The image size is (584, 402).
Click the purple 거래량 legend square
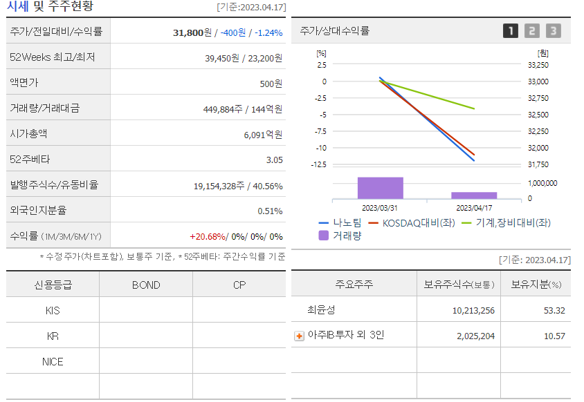pyautogui.click(x=324, y=236)
